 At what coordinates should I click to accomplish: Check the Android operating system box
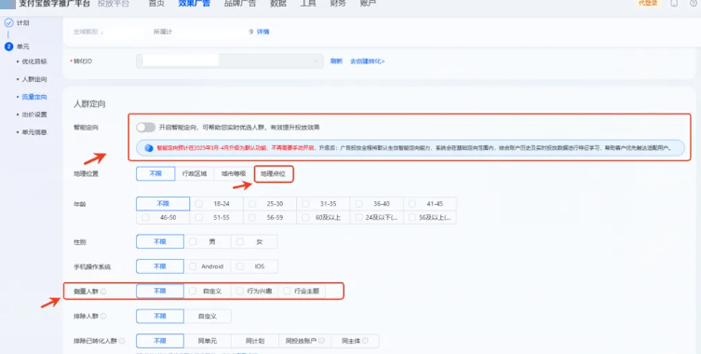pos(193,266)
